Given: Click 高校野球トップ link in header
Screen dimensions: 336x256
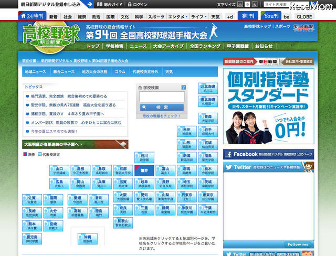Looking at the screenshot, I should 258,27.
